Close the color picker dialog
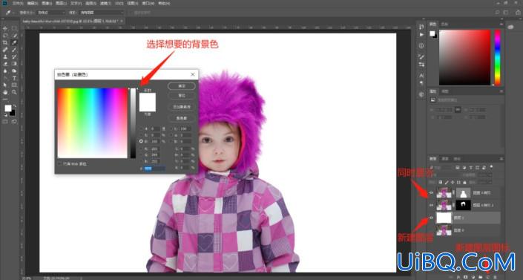Screen dimensions: 523x280 click(192, 74)
